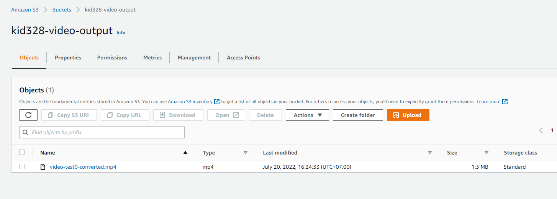This screenshot has width=557, height=199.
Task: Click the Copy S3 URI button
Action: (x=69, y=115)
